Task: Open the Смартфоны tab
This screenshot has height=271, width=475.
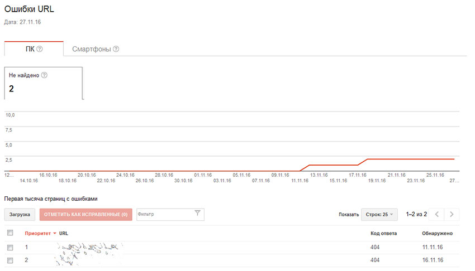Action: (x=91, y=49)
